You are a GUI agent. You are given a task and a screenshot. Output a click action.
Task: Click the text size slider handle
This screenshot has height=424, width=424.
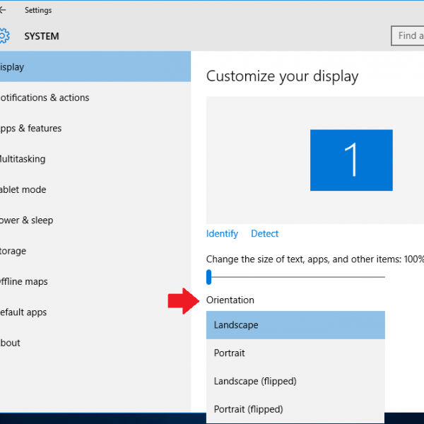(x=209, y=277)
